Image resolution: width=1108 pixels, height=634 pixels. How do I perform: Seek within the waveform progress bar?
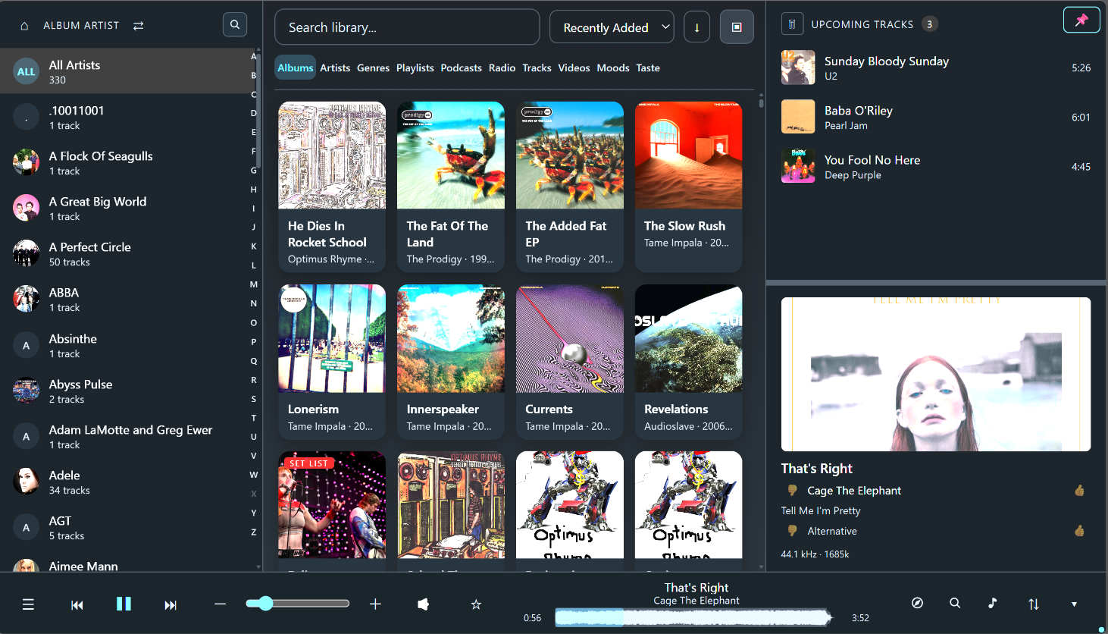693,617
